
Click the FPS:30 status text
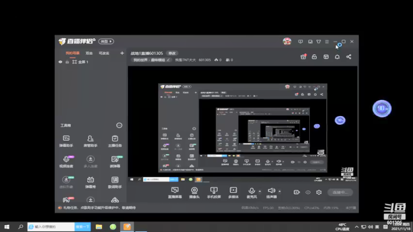pos(268,208)
